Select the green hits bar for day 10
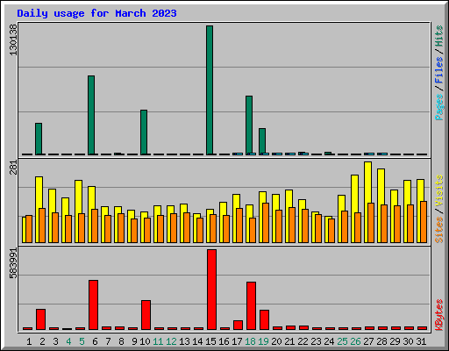 (144, 133)
